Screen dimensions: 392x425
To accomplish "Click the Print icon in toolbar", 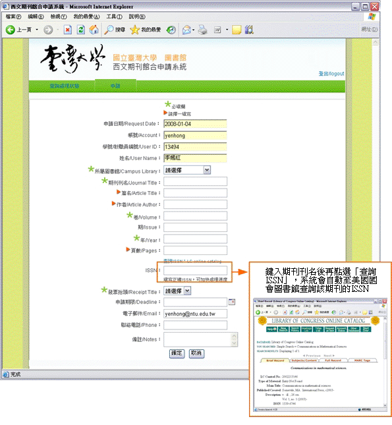I will tap(202, 30).
